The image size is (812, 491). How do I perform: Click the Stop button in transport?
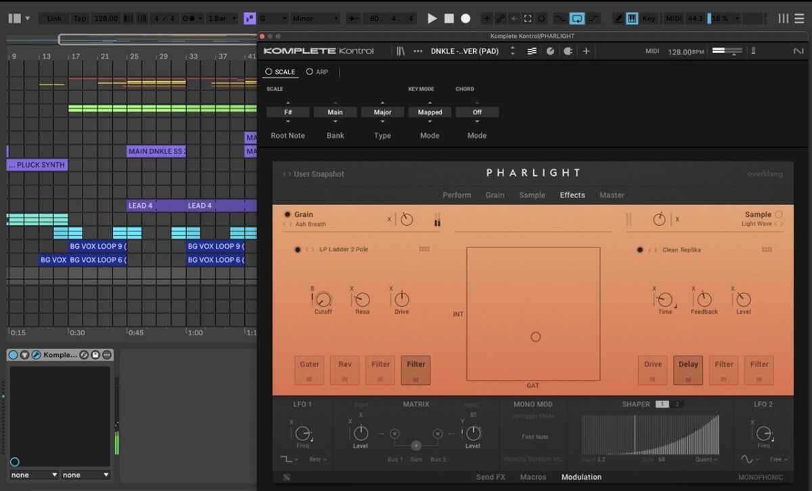(449, 19)
